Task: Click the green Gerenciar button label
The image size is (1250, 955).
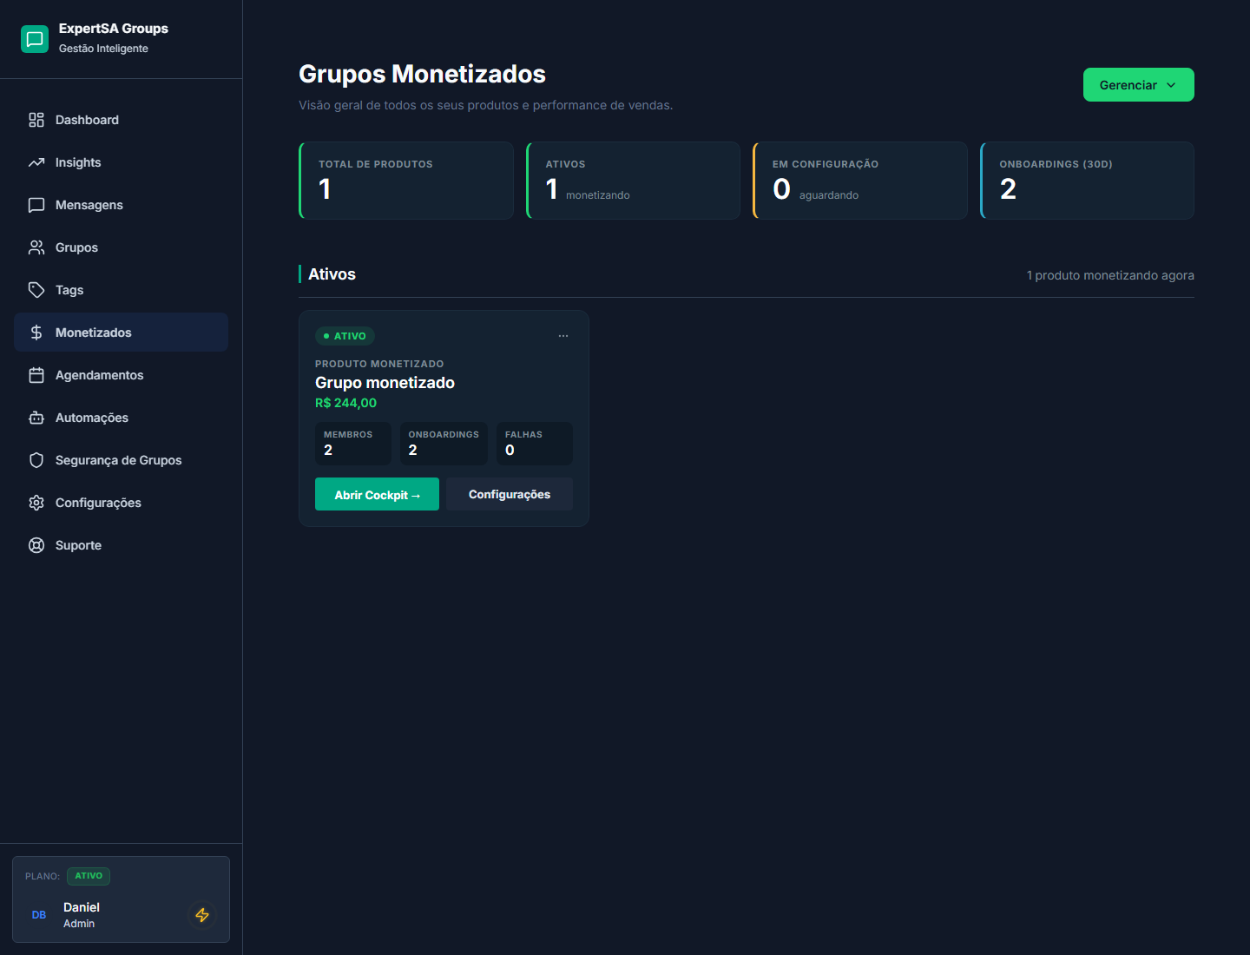Action: point(1128,85)
